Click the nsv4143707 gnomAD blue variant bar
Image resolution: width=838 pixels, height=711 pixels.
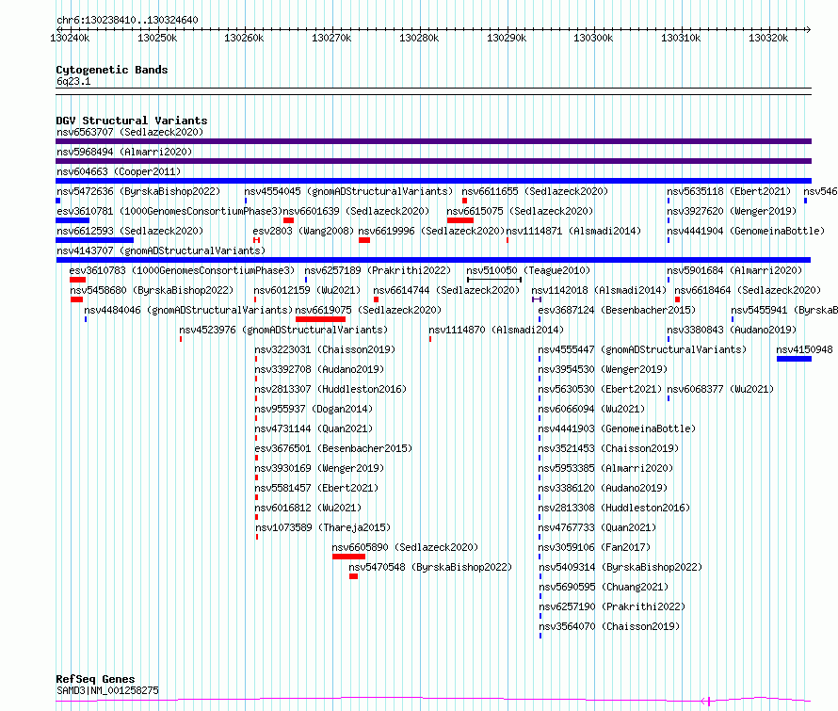[x=433, y=260]
